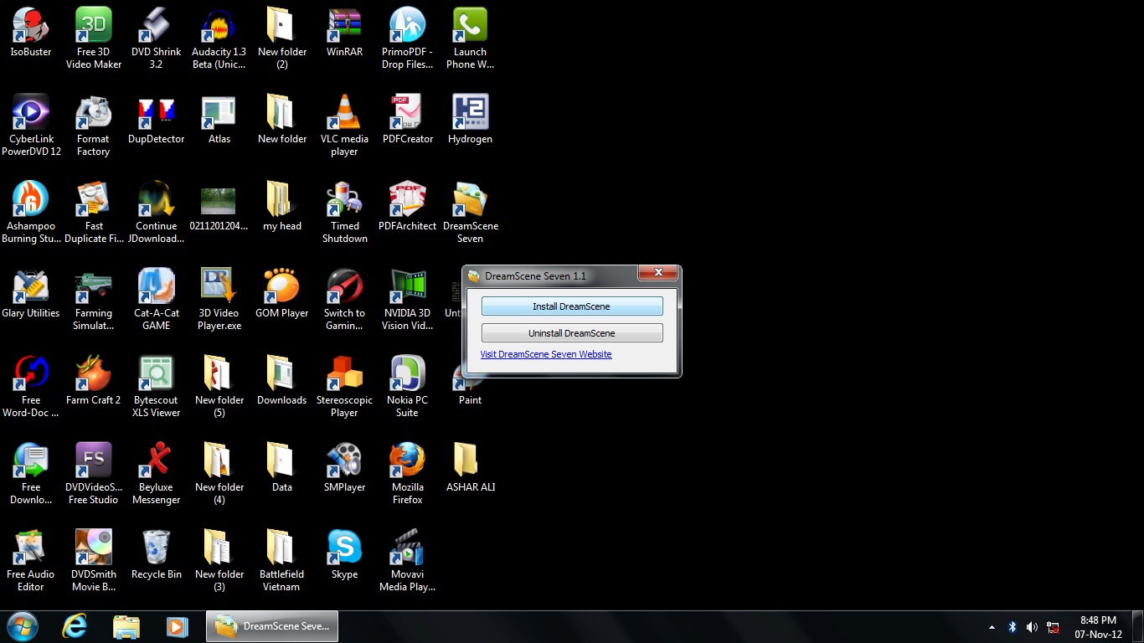Select the Skype desktop icon

point(345,556)
